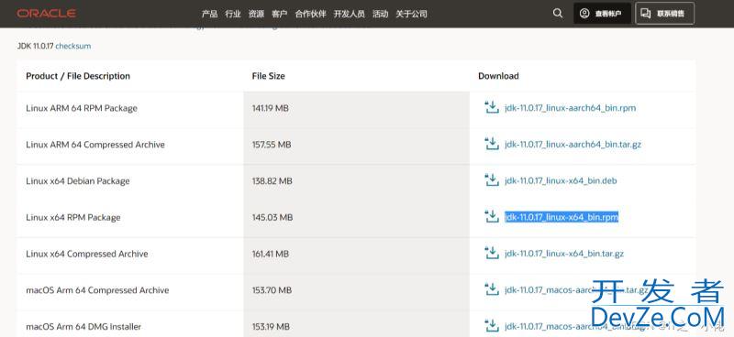Open the 关于公司 menu

[411, 14]
